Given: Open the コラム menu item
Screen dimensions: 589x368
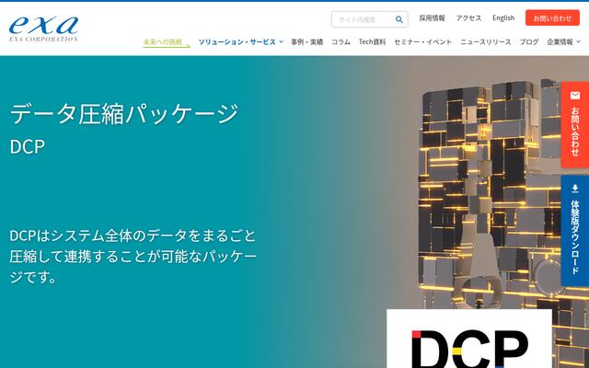Looking at the screenshot, I should (x=341, y=42).
